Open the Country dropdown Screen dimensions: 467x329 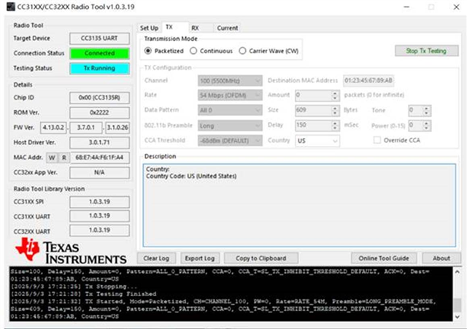(317, 141)
